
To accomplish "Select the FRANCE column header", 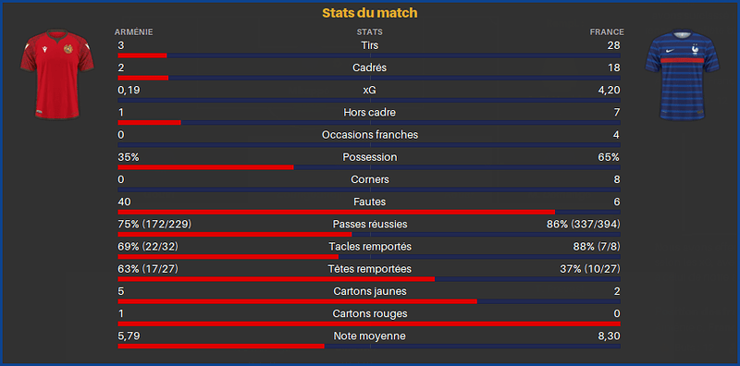I will 607,32.
